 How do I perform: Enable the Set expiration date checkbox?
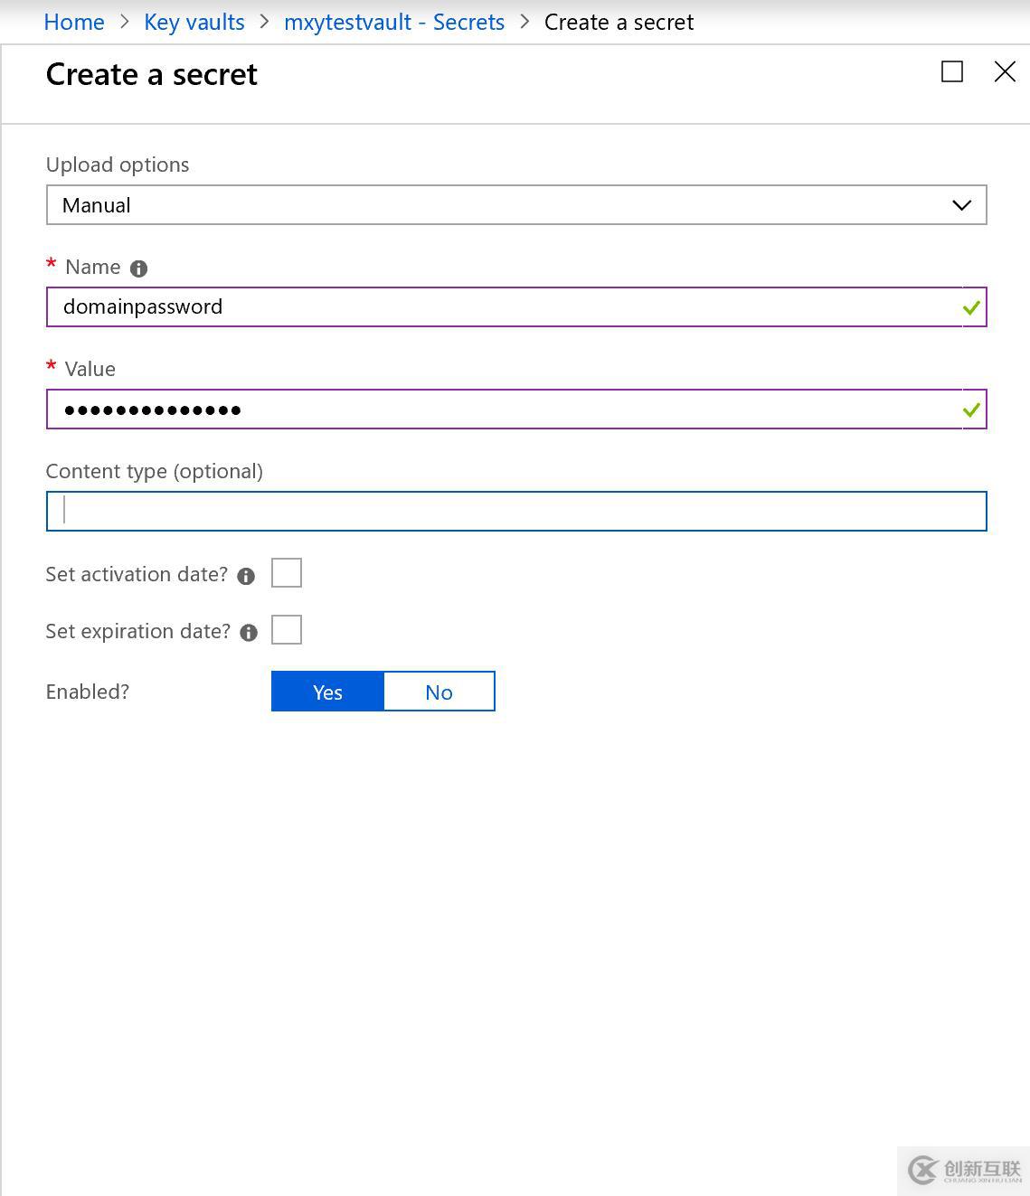point(287,630)
